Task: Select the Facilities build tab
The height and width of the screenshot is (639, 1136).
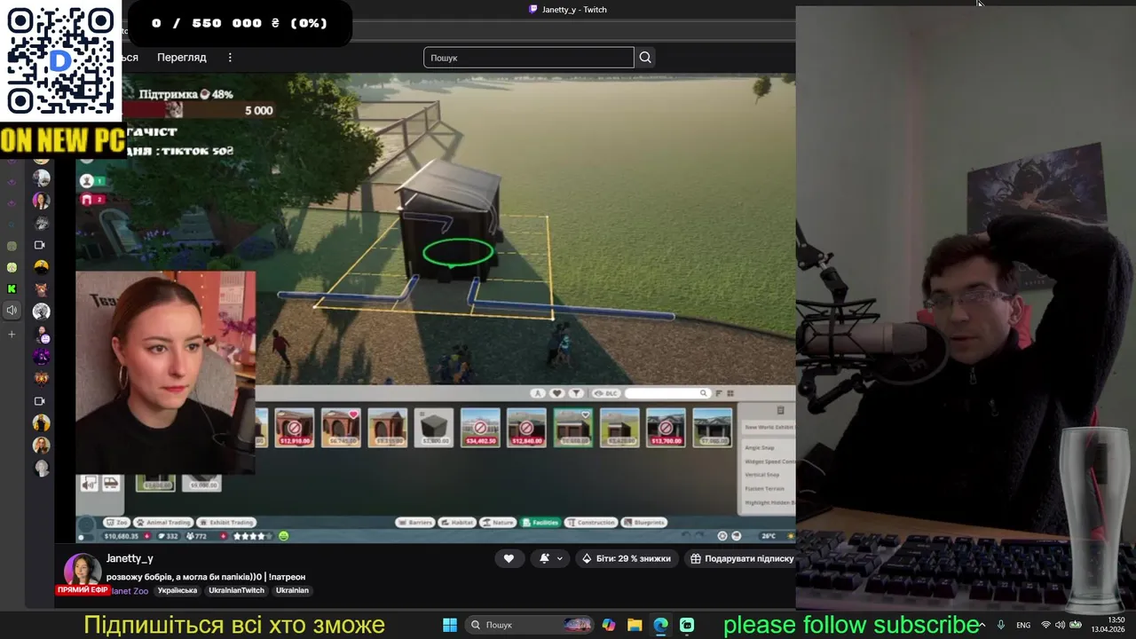Action: coord(540,522)
